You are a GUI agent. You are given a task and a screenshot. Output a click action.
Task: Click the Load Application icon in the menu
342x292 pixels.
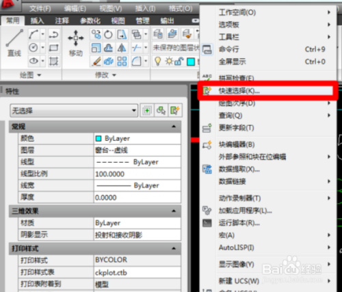coord(207,211)
